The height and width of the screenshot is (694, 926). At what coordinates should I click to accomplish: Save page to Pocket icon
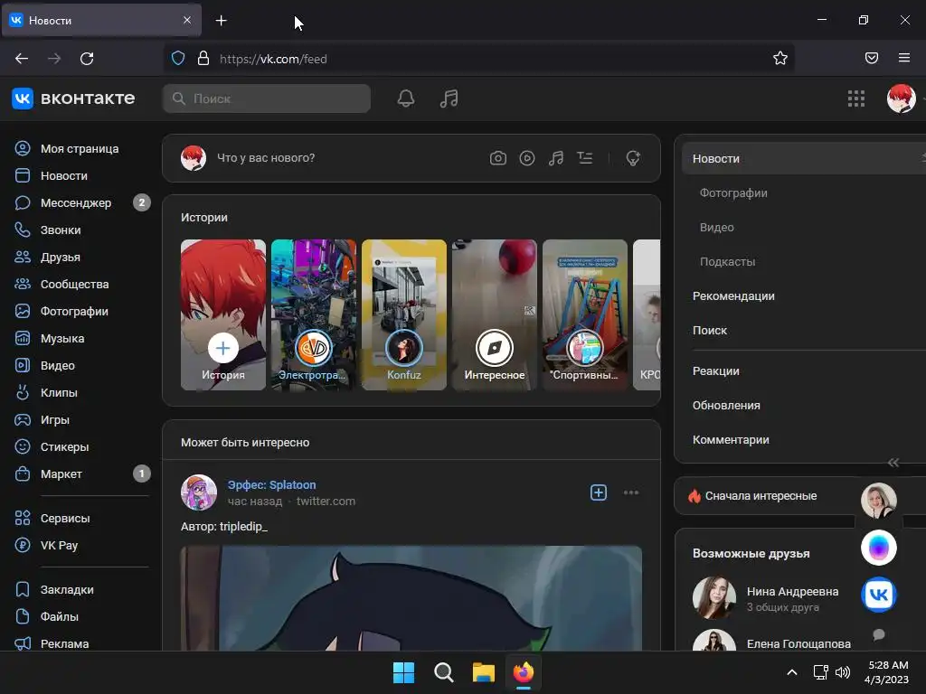[872, 58]
